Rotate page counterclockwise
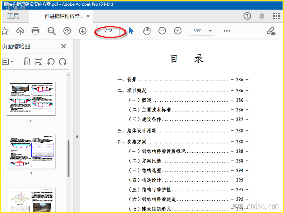Screen dimensions: 284x213 tap(51, 61)
